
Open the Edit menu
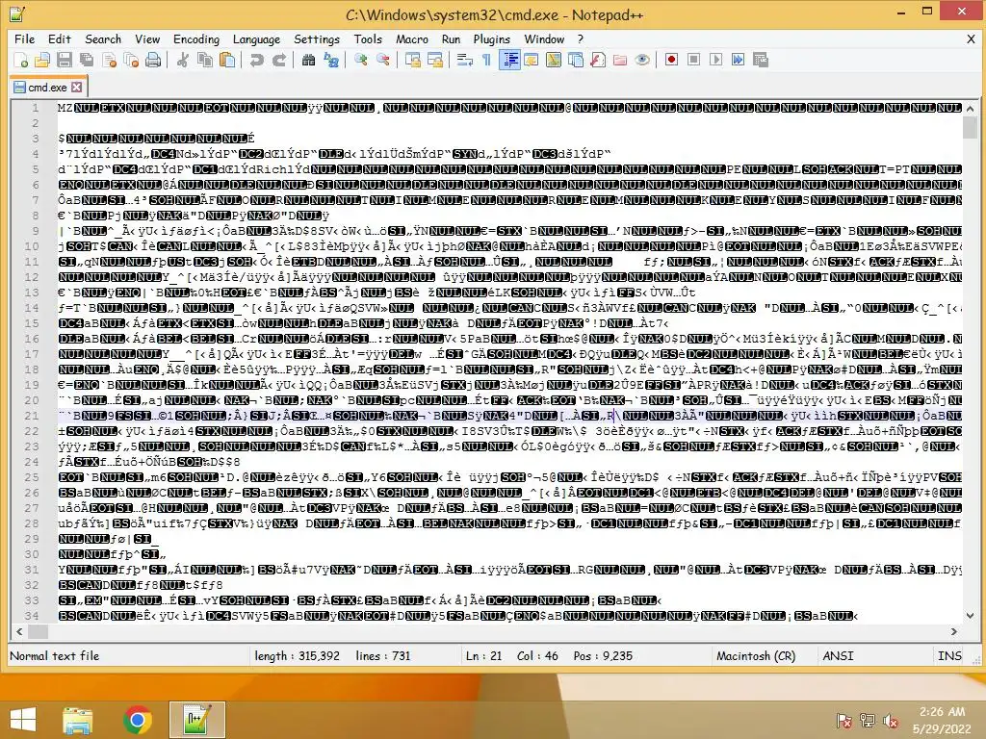(x=59, y=38)
